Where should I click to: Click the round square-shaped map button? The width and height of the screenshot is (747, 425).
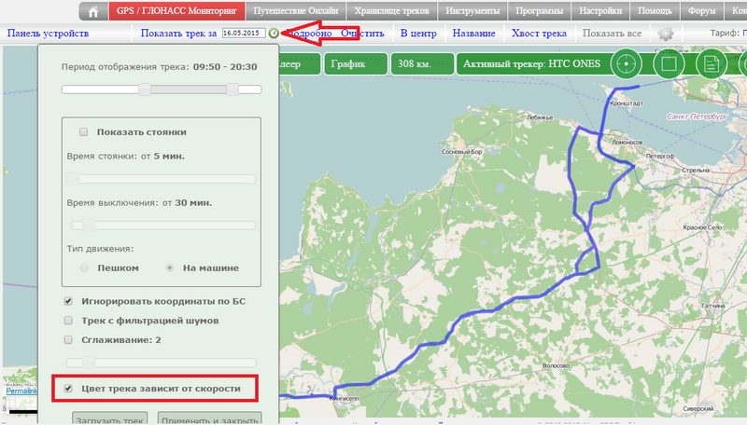(x=668, y=64)
